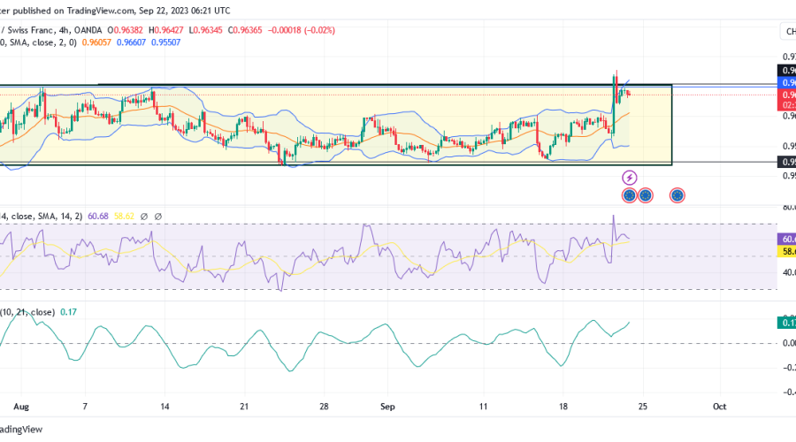Screen dimensions: 796x442
Task: Select the 'SMA, close, 2, 0' Bollinger legend
Action: (42, 42)
